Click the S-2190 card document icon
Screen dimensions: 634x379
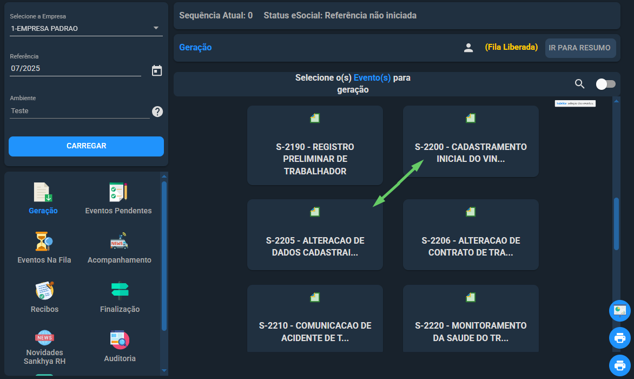(315, 118)
